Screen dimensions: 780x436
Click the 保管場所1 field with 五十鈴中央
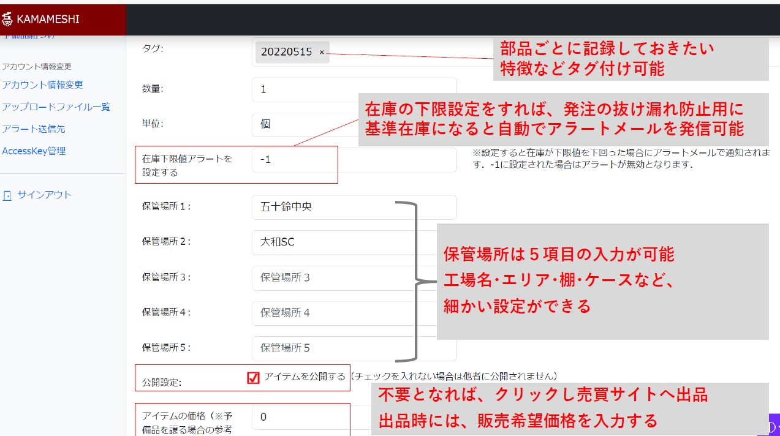click(x=354, y=208)
